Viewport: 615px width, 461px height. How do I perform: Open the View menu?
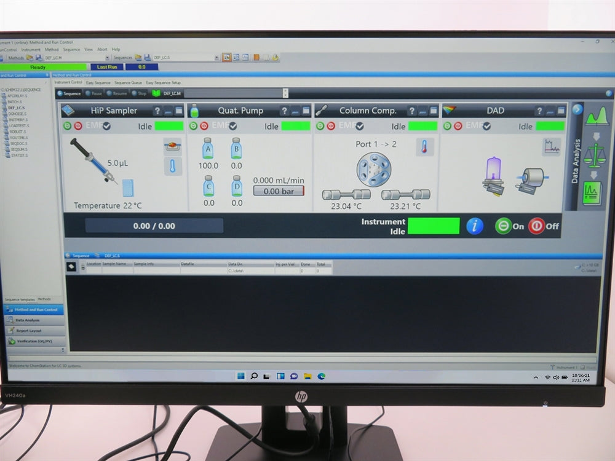pyautogui.click(x=89, y=49)
